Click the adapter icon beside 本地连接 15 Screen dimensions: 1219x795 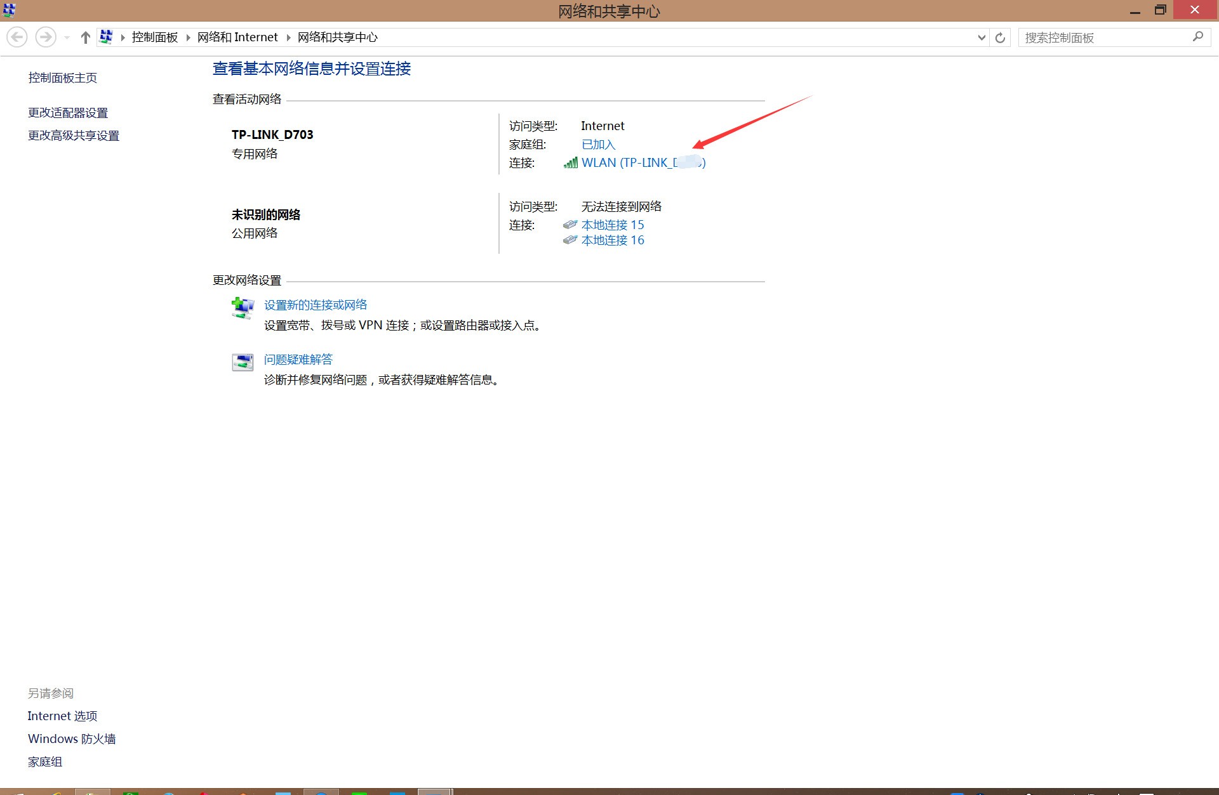[570, 225]
